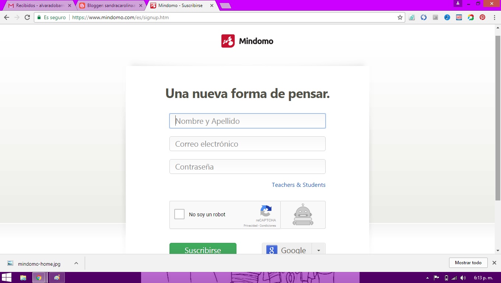Click the bookmark star in the address bar
The width and height of the screenshot is (501, 283).
click(x=400, y=17)
